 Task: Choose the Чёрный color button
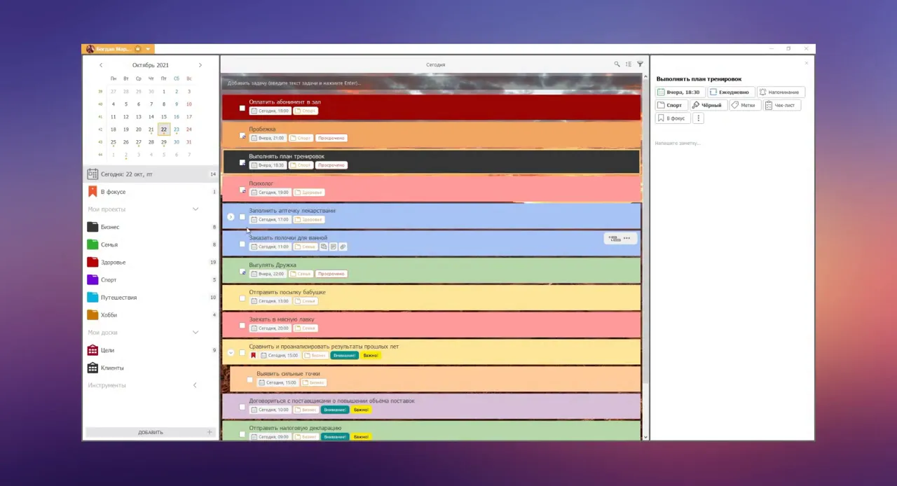(x=706, y=106)
